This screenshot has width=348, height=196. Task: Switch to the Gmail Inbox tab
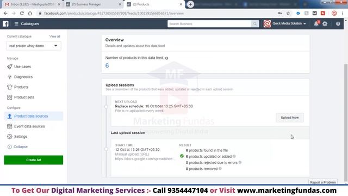pos(33,4)
